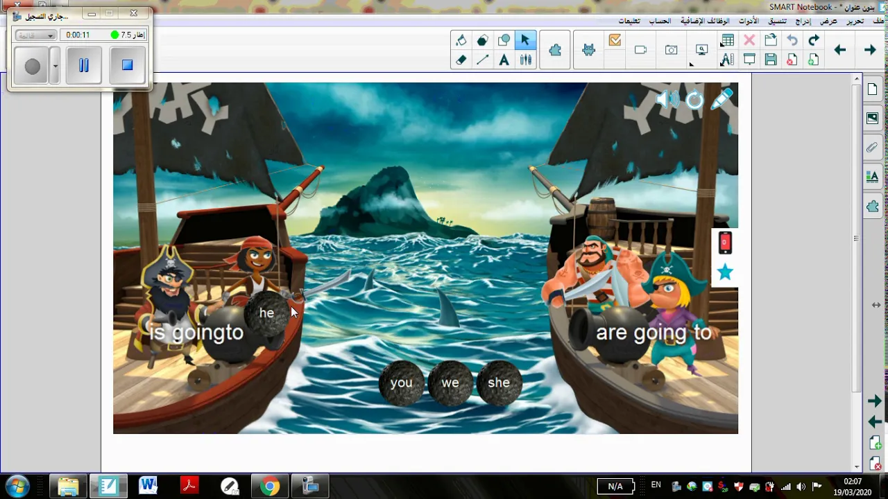Open the Edit menu تحرير
Viewport: 888px width, 499px height.
click(x=855, y=21)
